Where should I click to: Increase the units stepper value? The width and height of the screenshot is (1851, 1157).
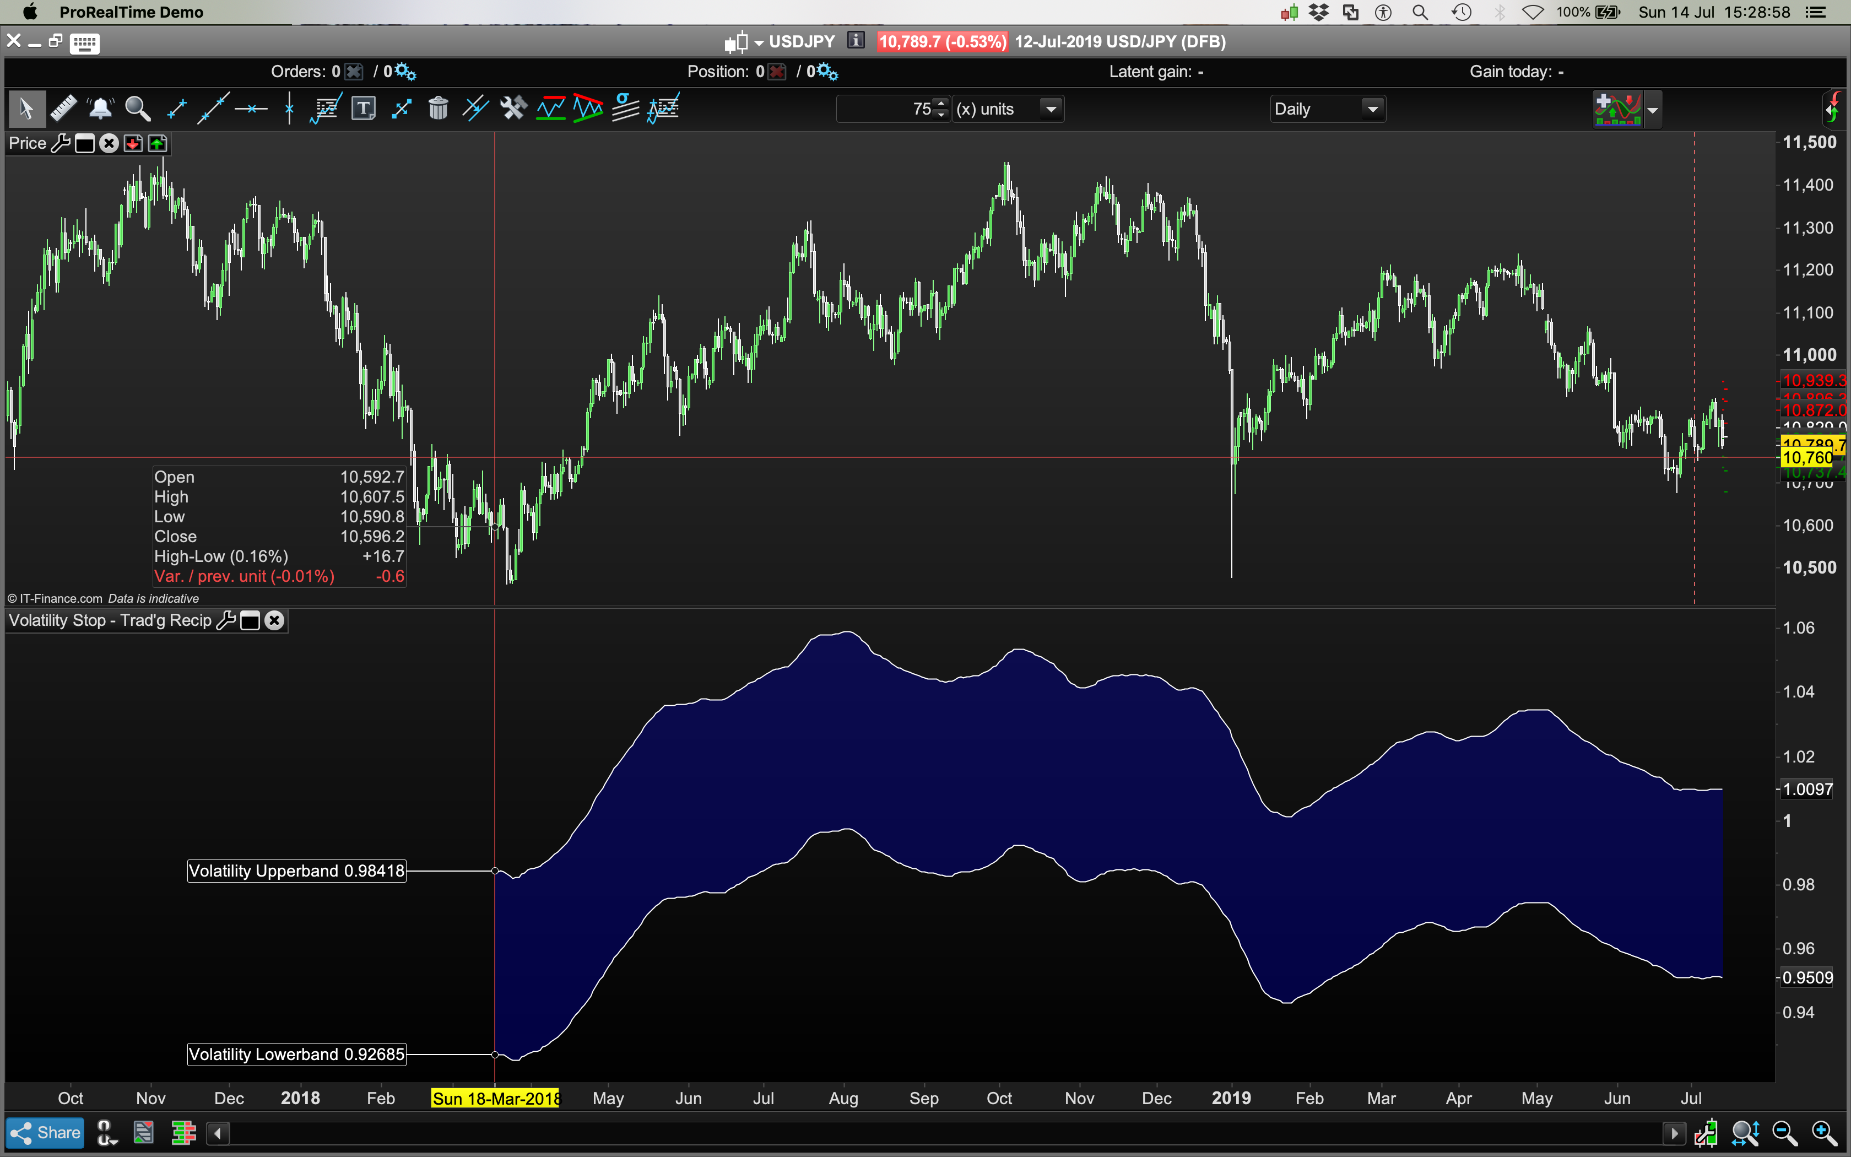[x=941, y=104]
